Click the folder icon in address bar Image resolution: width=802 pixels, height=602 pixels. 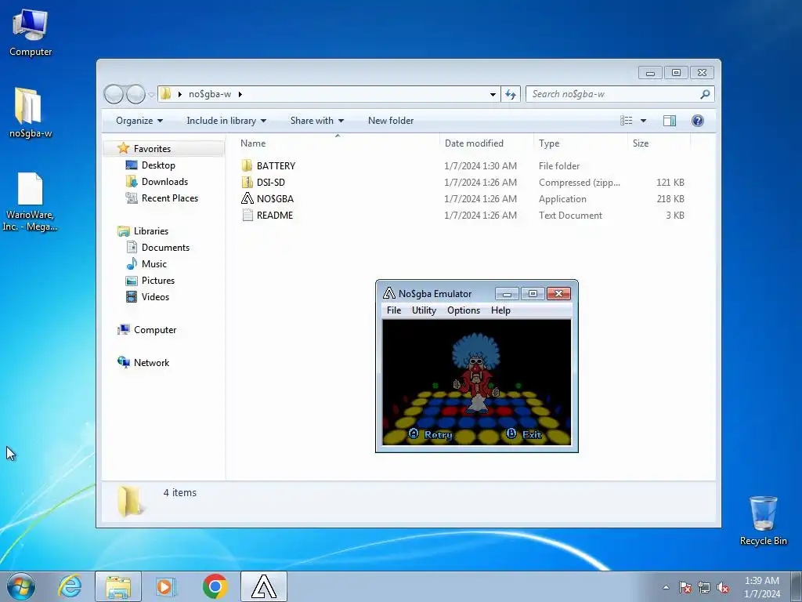166,94
